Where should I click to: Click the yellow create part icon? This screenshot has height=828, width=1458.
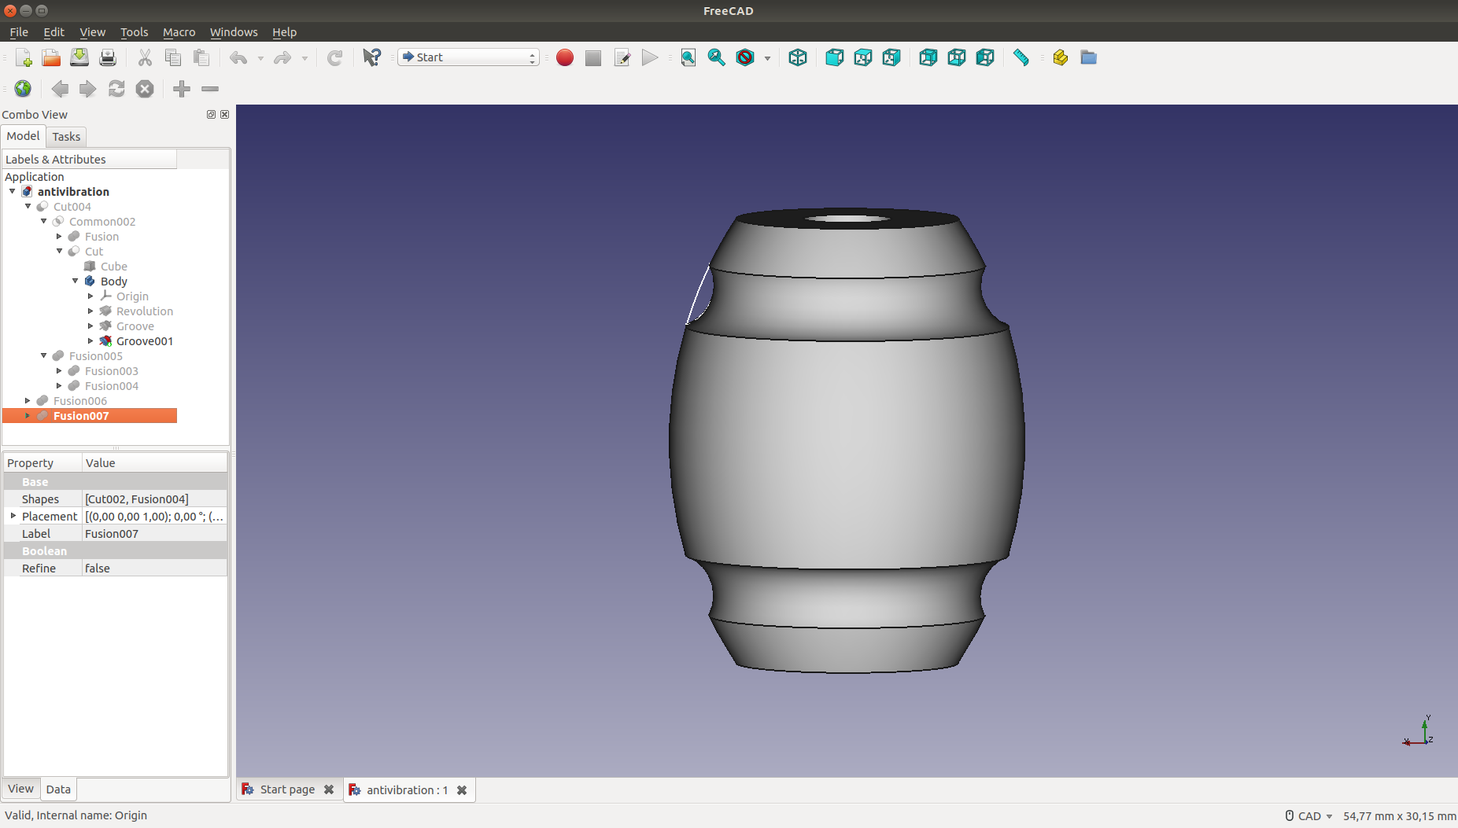1060,57
